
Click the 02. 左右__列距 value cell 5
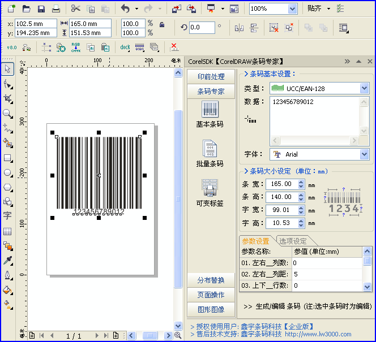(x=327, y=274)
